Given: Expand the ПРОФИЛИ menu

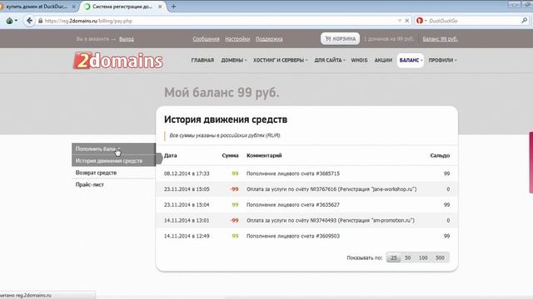Looking at the screenshot, I should 442,61.
